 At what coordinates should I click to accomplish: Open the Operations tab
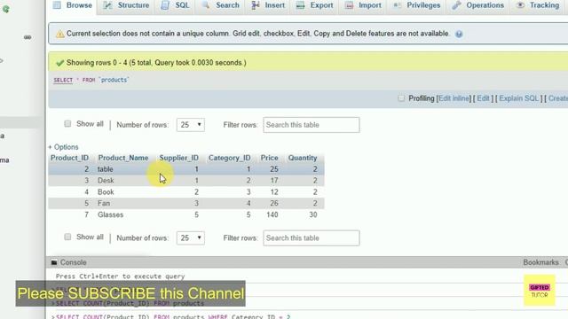pyautogui.click(x=477, y=5)
